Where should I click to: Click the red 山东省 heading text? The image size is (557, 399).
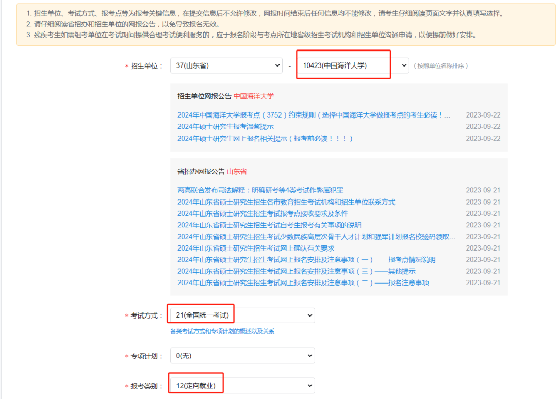click(x=237, y=172)
